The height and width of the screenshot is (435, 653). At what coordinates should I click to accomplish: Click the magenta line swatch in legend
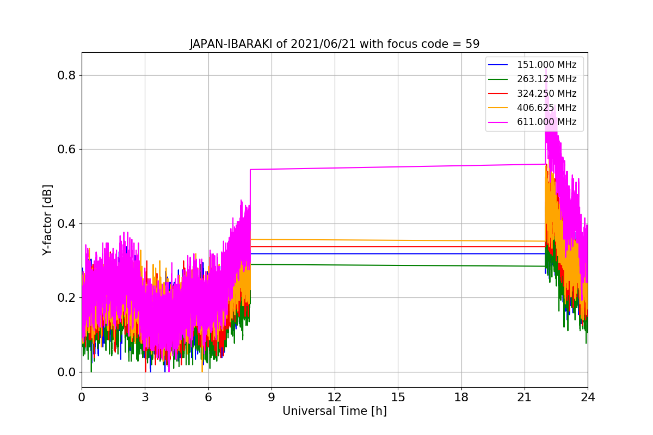pyautogui.click(x=498, y=122)
